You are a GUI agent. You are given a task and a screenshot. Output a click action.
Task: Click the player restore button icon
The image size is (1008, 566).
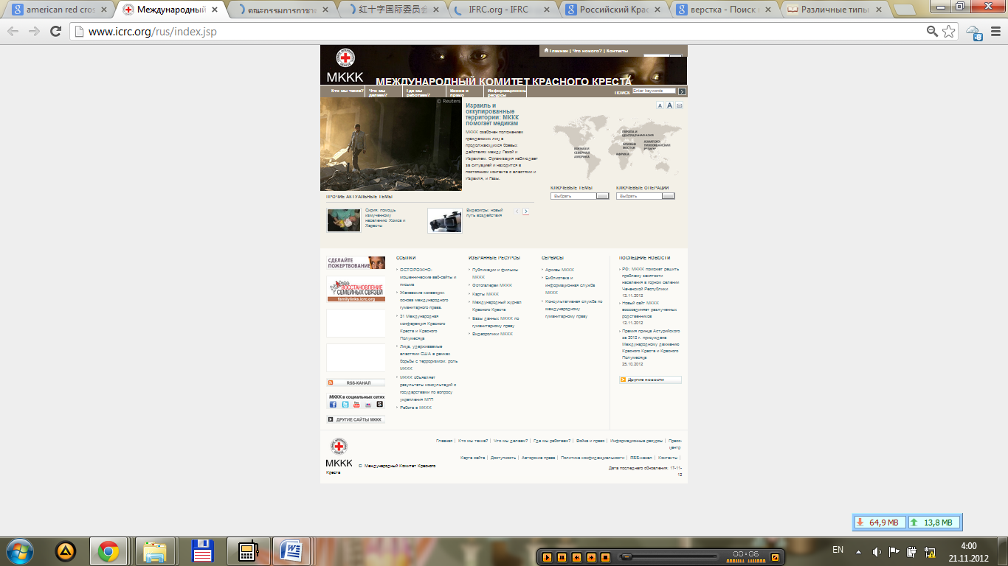[775, 557]
